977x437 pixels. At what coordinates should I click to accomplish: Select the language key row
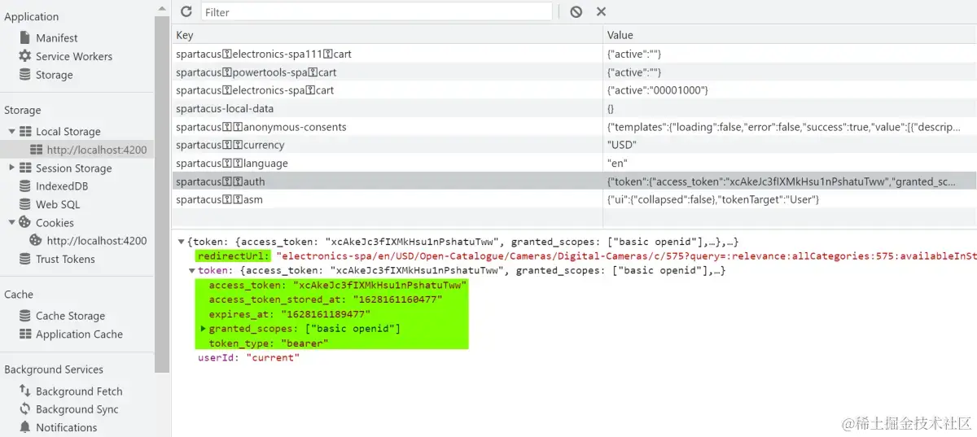coord(574,163)
